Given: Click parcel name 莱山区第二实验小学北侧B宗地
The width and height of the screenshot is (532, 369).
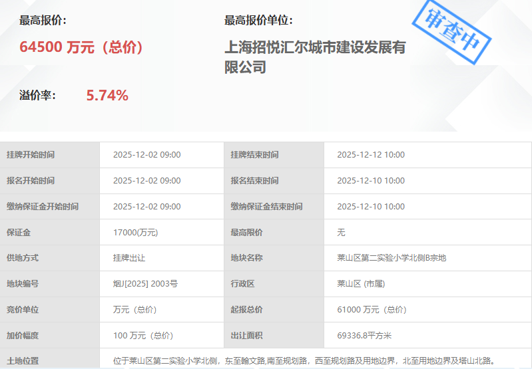Looking at the screenshot, I should [x=392, y=258].
